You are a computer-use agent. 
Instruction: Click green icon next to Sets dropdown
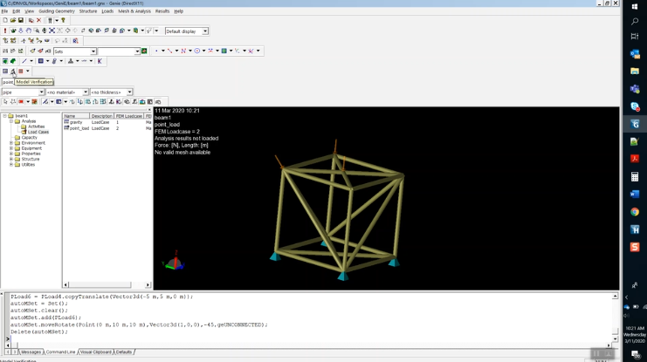(144, 51)
